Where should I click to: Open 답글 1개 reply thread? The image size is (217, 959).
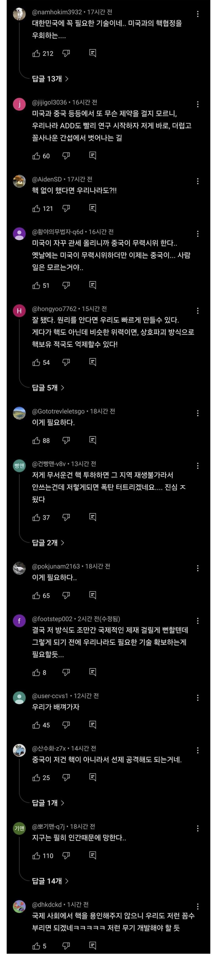tap(48, 803)
